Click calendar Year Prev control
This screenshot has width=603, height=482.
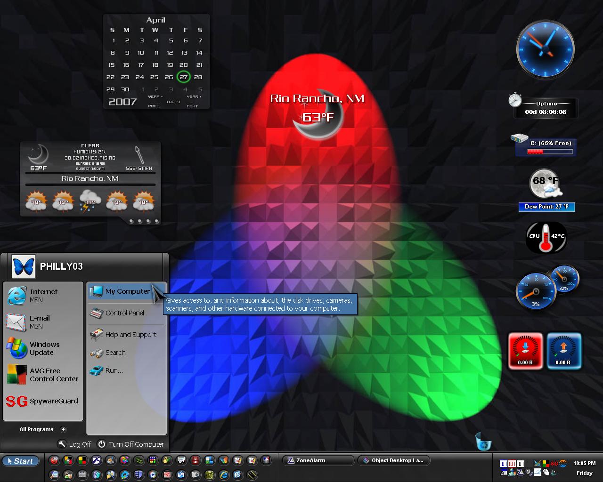click(154, 101)
